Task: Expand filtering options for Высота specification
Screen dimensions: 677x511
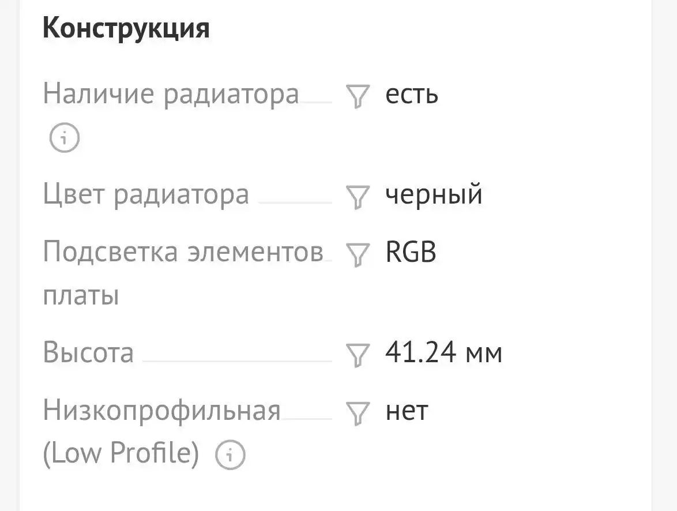Action: (x=357, y=354)
